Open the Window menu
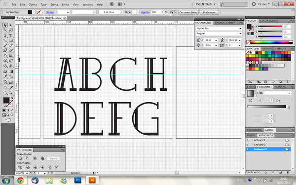This screenshot has height=185, width=296. coord(88,4)
